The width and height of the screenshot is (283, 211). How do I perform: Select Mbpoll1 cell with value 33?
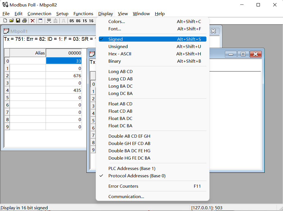pyautogui.click(x=64, y=61)
